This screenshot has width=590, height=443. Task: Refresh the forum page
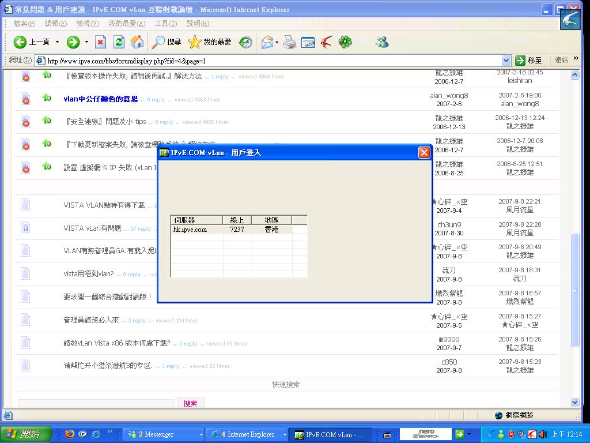(118, 42)
